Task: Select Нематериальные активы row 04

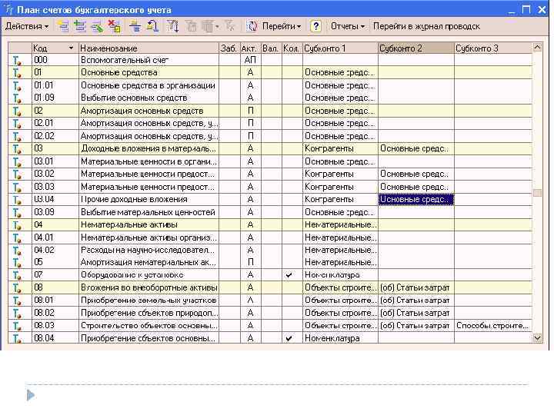Action: 270,224
